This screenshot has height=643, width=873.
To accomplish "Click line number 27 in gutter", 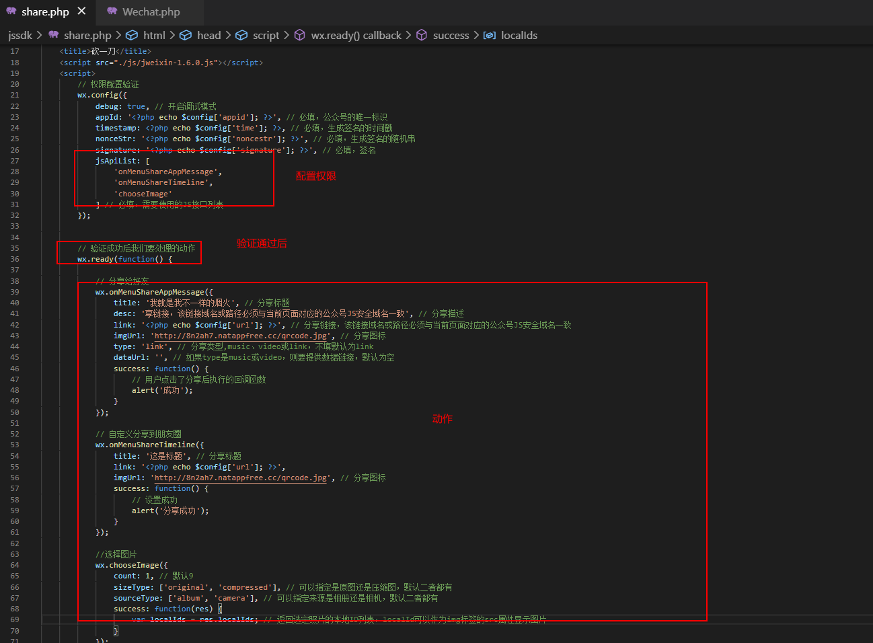I will pos(15,161).
